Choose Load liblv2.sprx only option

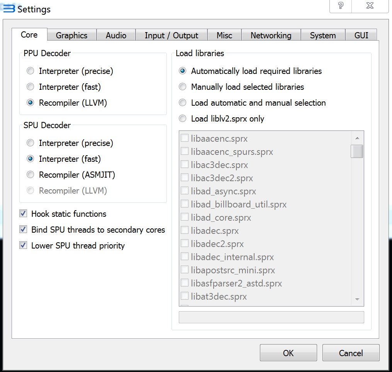click(183, 119)
